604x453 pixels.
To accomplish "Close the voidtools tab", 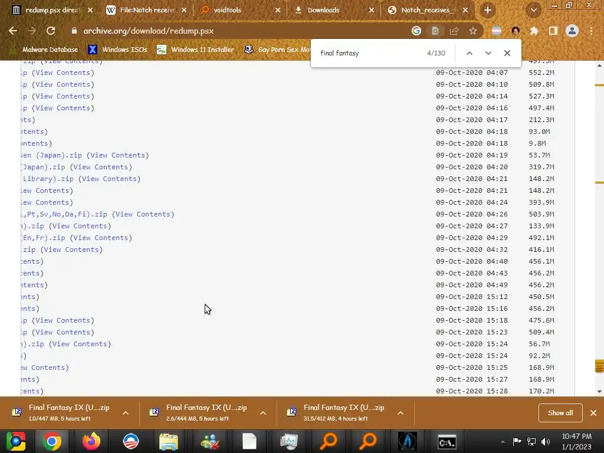I will click(278, 11).
